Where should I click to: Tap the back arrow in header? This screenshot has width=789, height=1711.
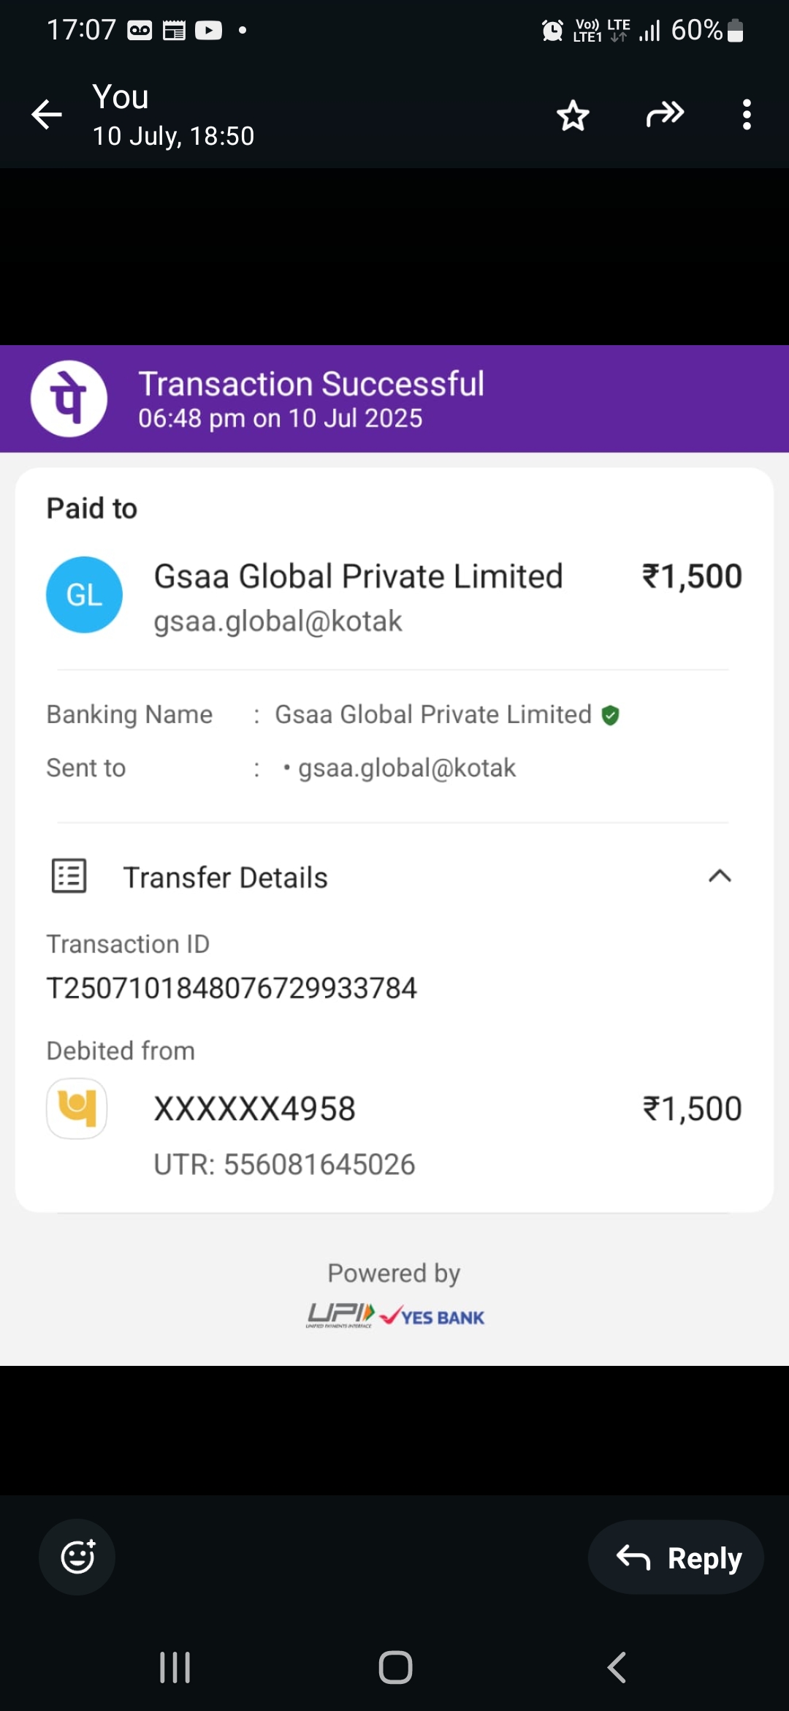click(x=47, y=115)
